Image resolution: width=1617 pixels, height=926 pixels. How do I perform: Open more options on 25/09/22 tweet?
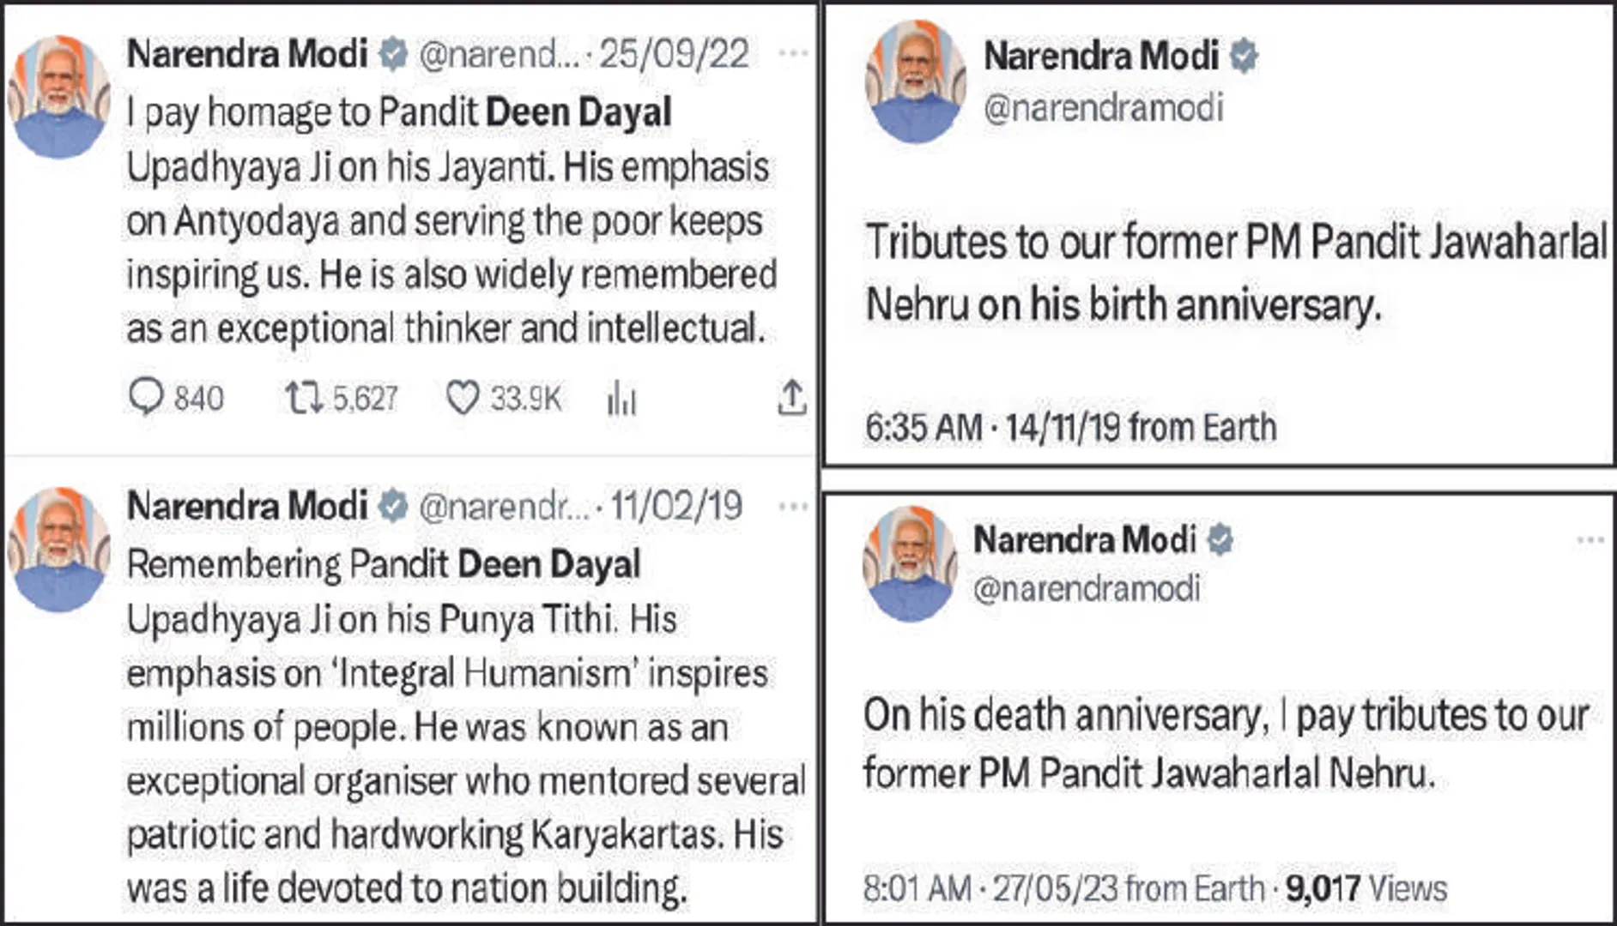792,54
